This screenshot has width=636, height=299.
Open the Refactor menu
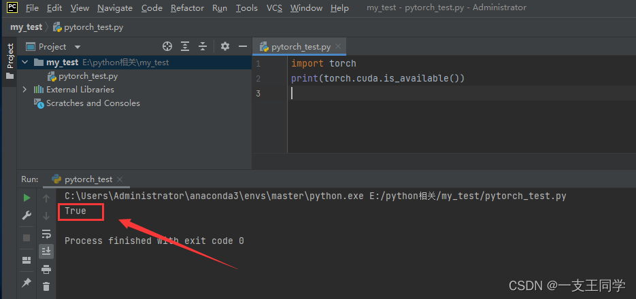187,7
